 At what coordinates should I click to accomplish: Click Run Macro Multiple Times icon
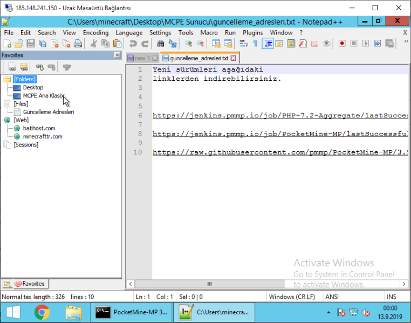378,44
